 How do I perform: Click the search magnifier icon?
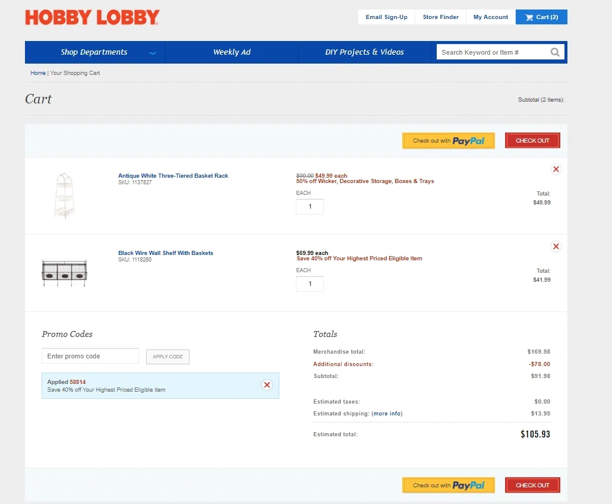tap(555, 52)
